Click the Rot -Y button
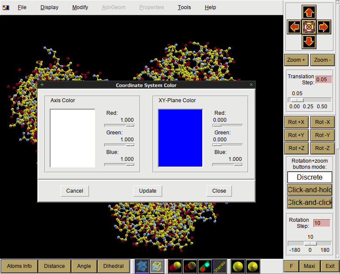 click(323, 135)
